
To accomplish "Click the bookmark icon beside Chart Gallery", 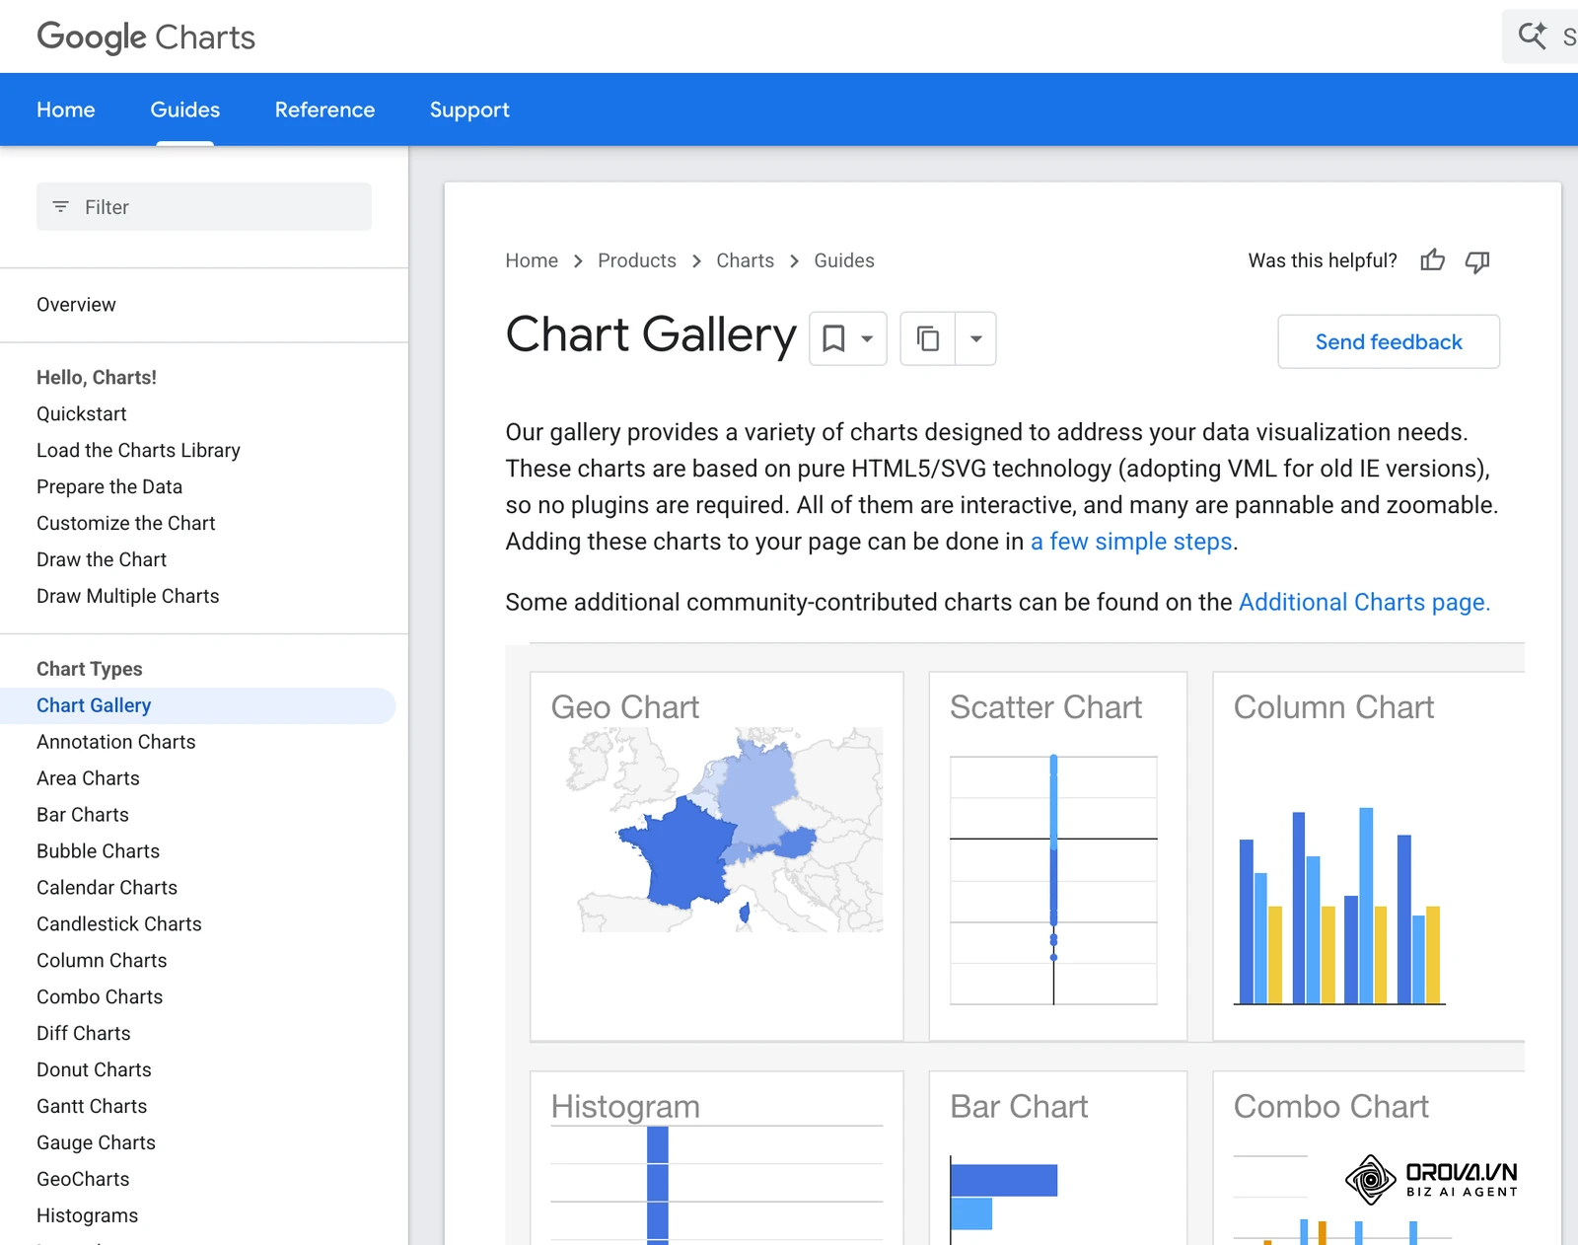I will click(833, 338).
